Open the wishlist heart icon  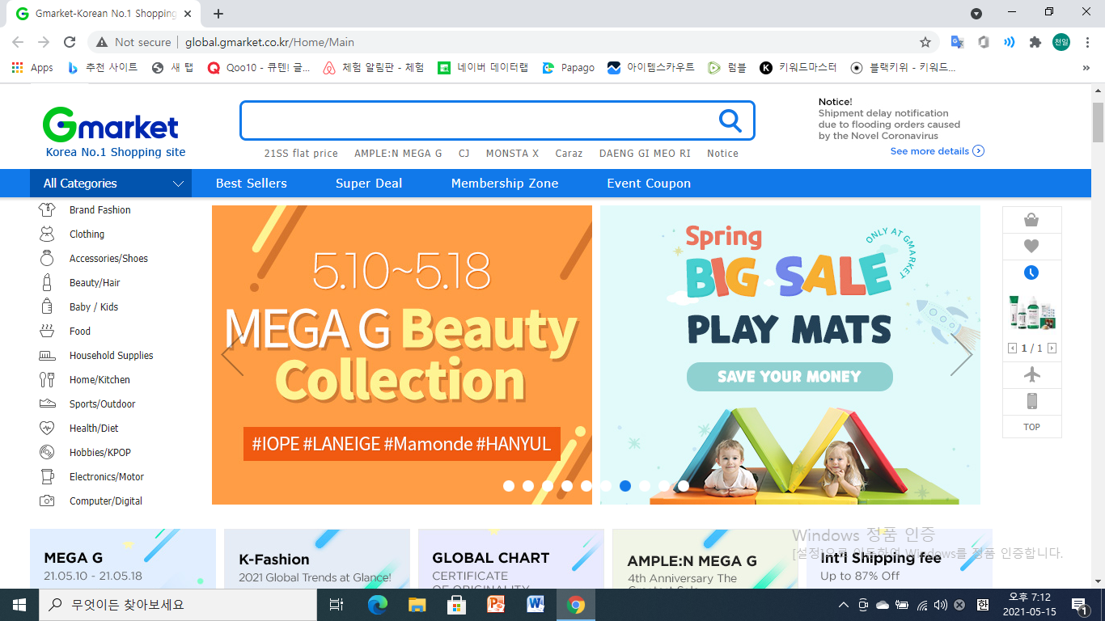point(1031,247)
